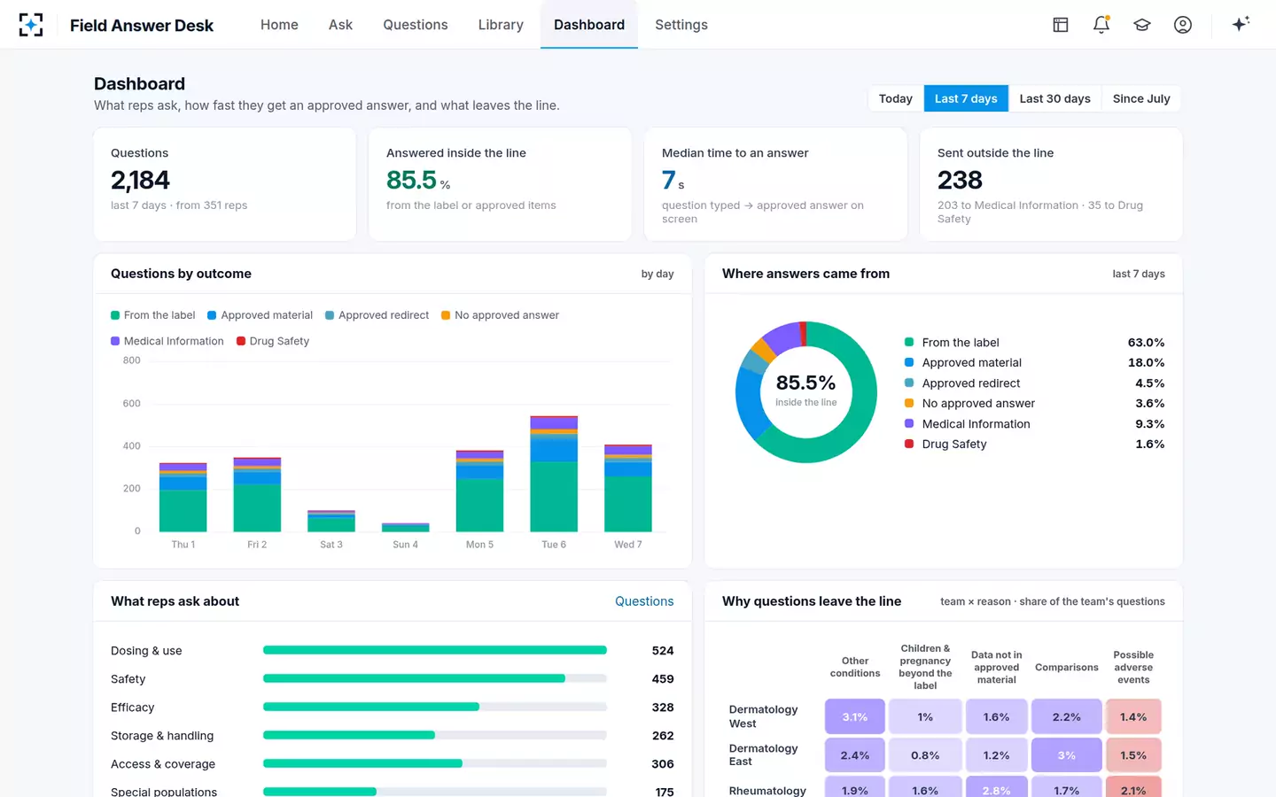This screenshot has height=797, width=1276.
Task: Switch range to Last 30 days
Action: (1055, 98)
